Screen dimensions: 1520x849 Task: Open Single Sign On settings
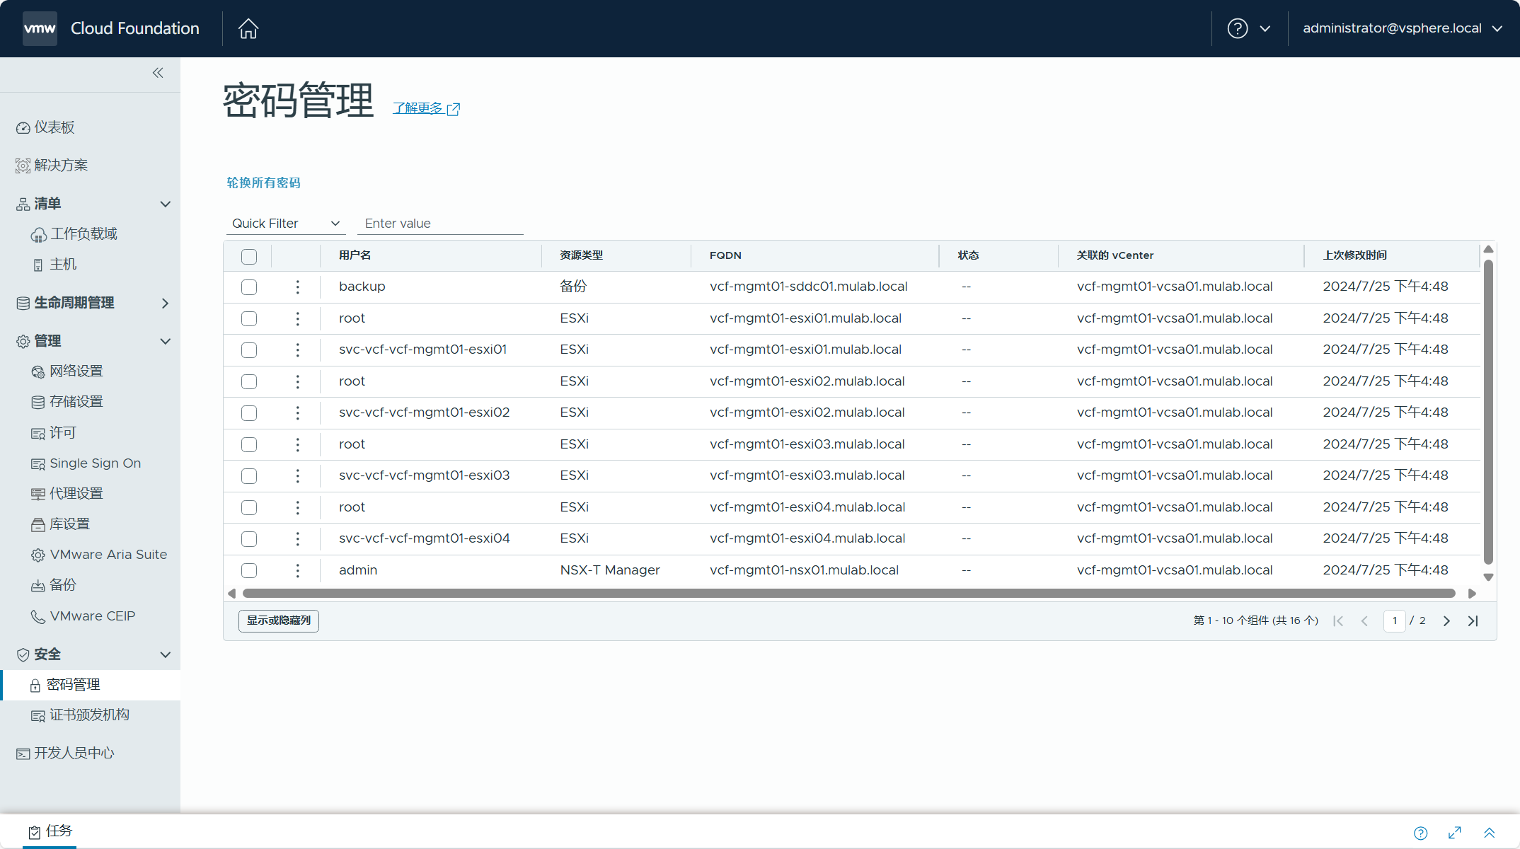tap(86, 463)
